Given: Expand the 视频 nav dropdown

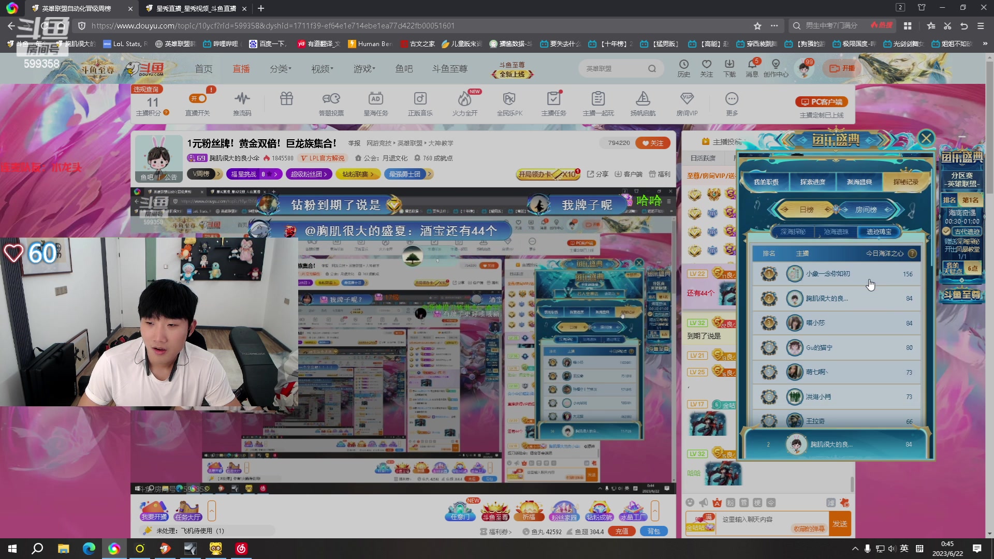Looking at the screenshot, I should pos(321,69).
